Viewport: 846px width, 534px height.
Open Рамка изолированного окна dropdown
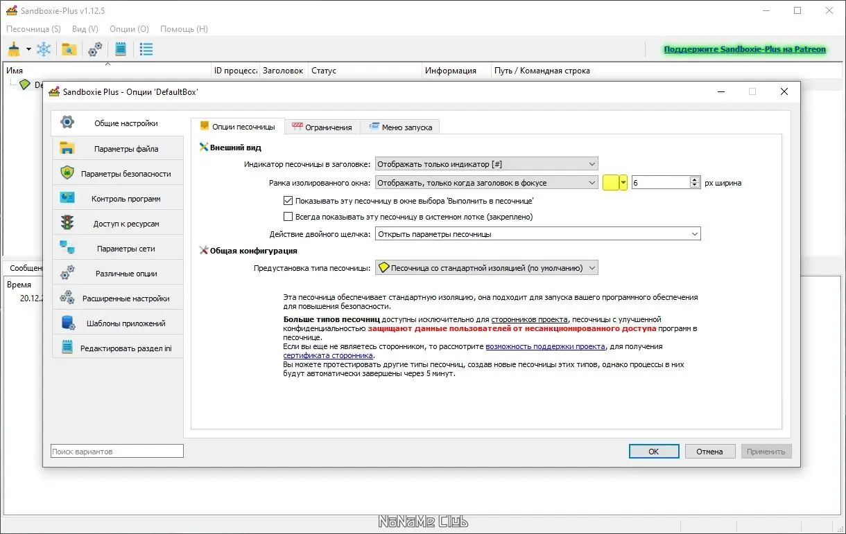pos(486,183)
